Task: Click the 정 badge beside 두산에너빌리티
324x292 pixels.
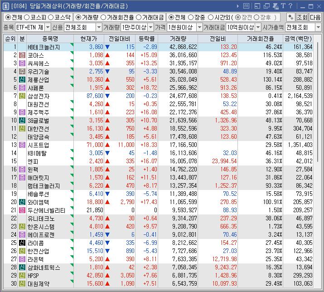Action: point(22,210)
